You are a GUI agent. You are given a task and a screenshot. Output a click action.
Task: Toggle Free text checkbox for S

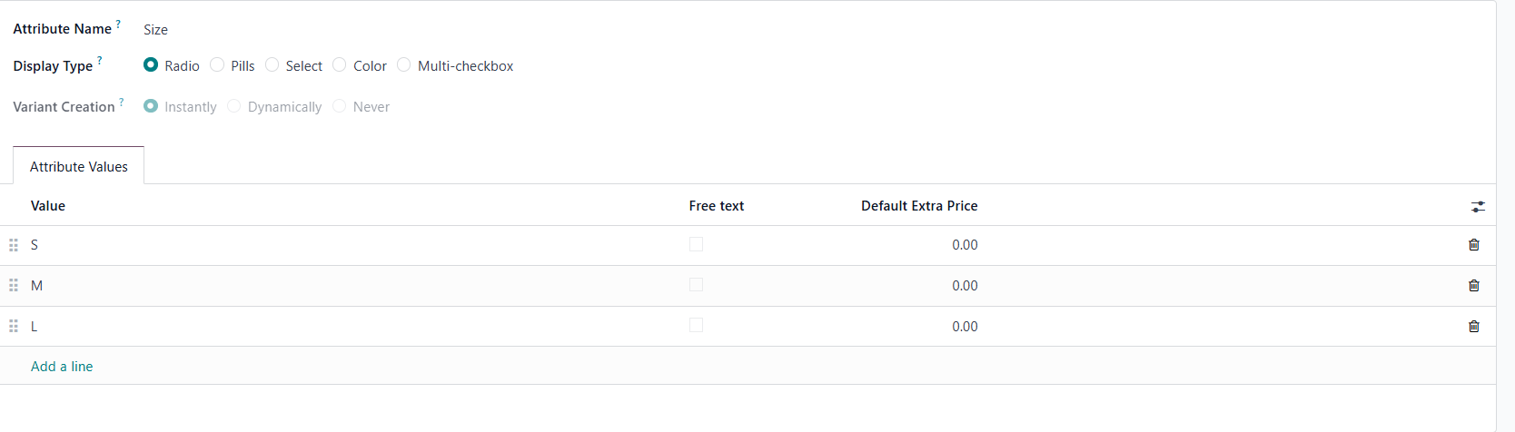[696, 244]
